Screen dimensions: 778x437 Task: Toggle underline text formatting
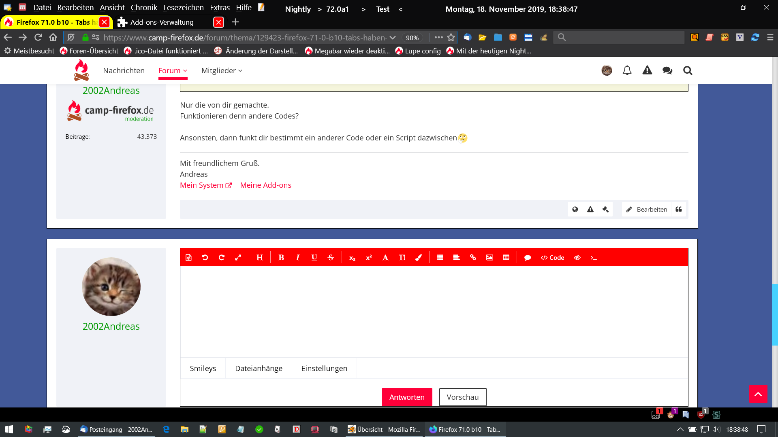click(314, 258)
